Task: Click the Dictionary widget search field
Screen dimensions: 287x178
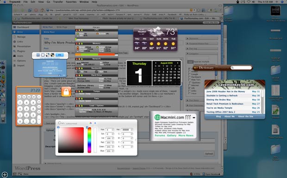Action: 241,68
